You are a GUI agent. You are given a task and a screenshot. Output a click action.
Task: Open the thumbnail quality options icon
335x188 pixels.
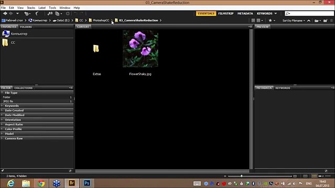pyautogui.click(x=260, y=20)
